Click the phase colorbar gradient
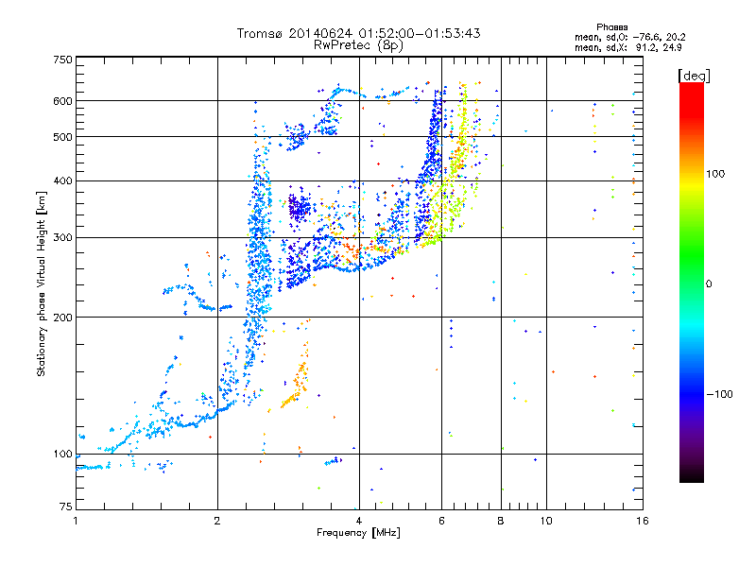Screen dimensions: 756x567 pyautogui.click(x=692, y=282)
